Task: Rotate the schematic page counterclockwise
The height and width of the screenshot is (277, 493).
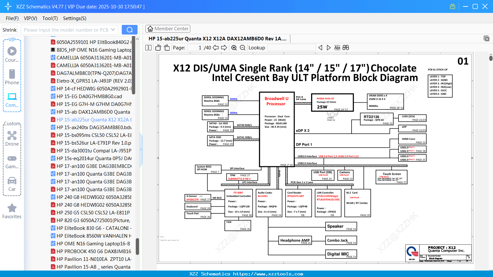Action: coord(158,48)
